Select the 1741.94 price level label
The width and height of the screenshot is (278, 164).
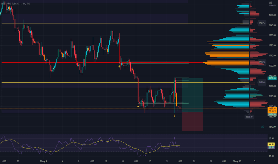(262, 23)
